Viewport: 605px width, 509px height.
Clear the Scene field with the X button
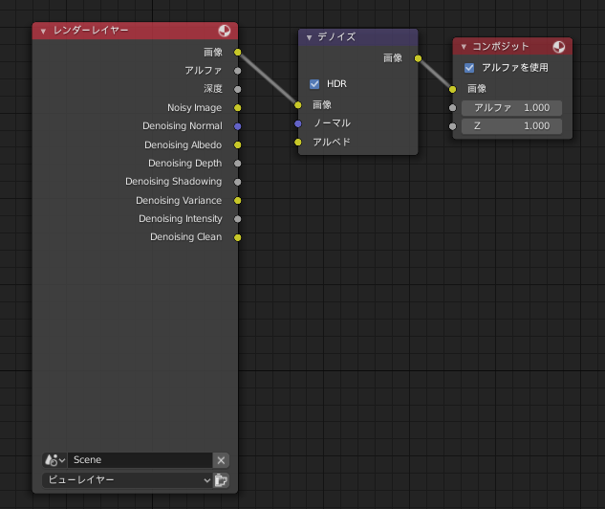(221, 460)
